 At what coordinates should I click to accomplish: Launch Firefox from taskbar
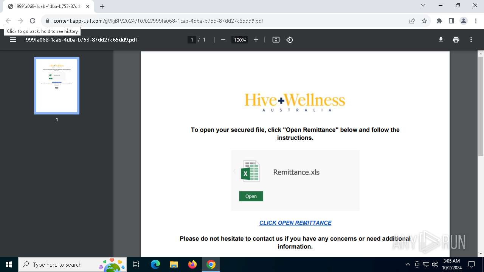(x=192, y=264)
